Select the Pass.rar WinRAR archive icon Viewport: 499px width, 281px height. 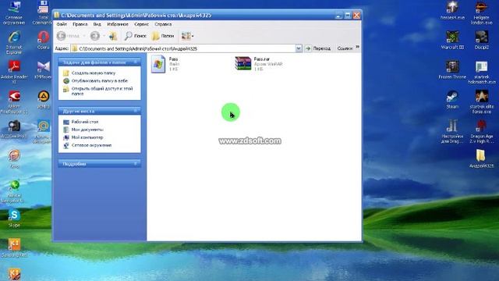[243, 63]
